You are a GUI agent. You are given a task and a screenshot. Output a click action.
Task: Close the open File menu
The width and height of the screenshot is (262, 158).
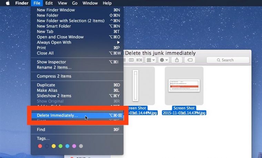tap(37, 3)
